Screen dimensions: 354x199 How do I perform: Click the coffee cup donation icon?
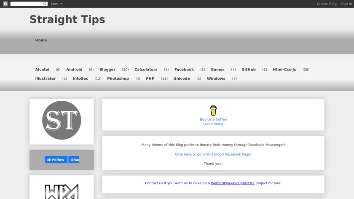click(213, 110)
